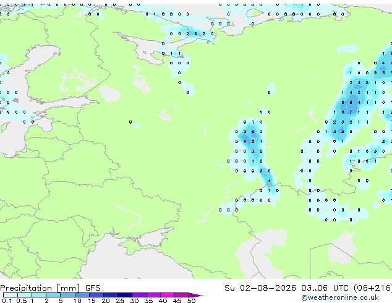
Task: Pick the 1–2 mm legend swatch
Action: 39,295
